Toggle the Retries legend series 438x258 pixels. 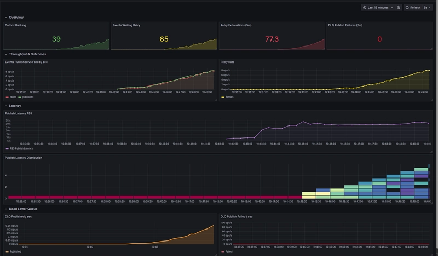pyautogui.click(x=229, y=97)
